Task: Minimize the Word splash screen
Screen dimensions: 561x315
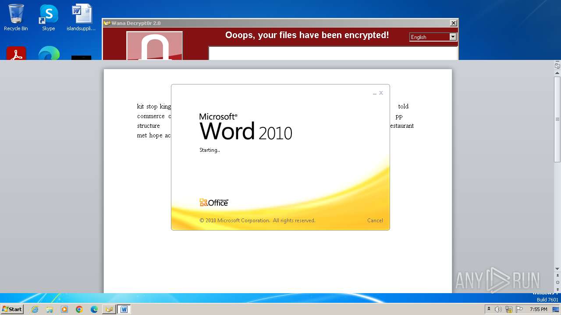Action: point(375,93)
